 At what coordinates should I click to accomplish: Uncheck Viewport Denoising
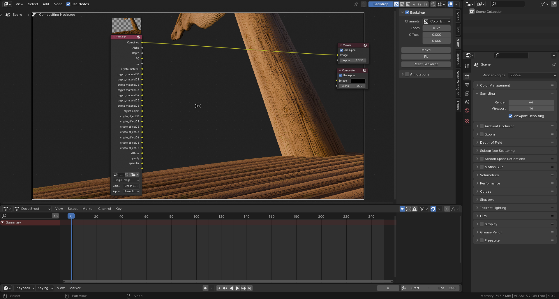[x=510, y=116]
